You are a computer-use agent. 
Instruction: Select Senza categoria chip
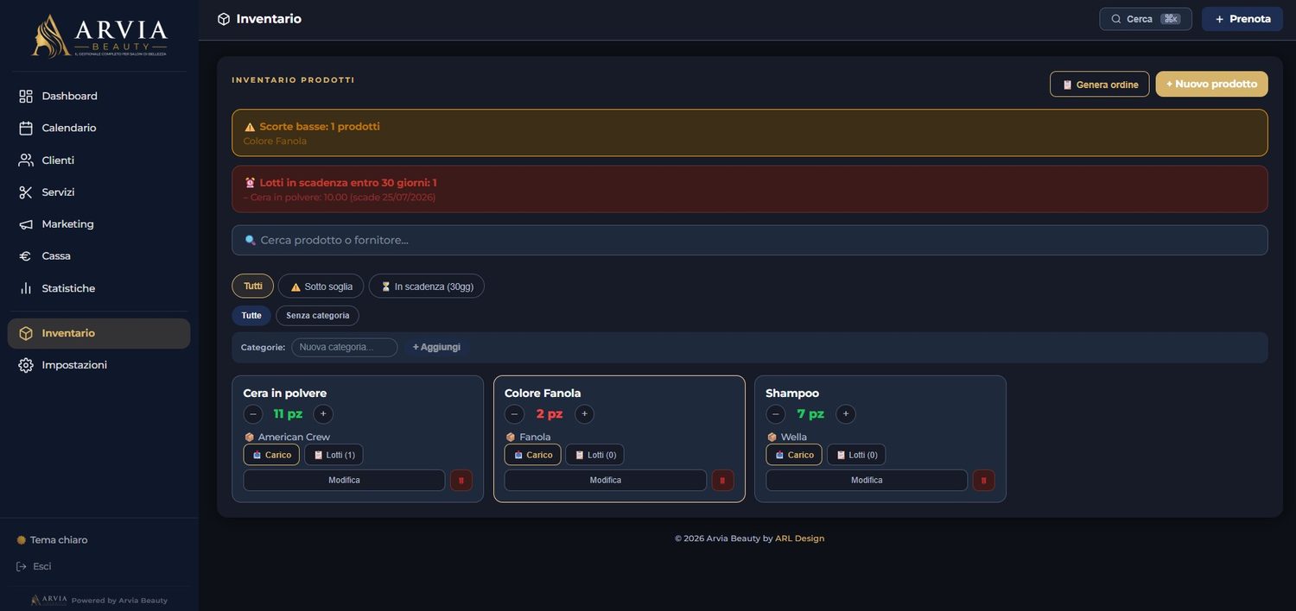(x=318, y=316)
